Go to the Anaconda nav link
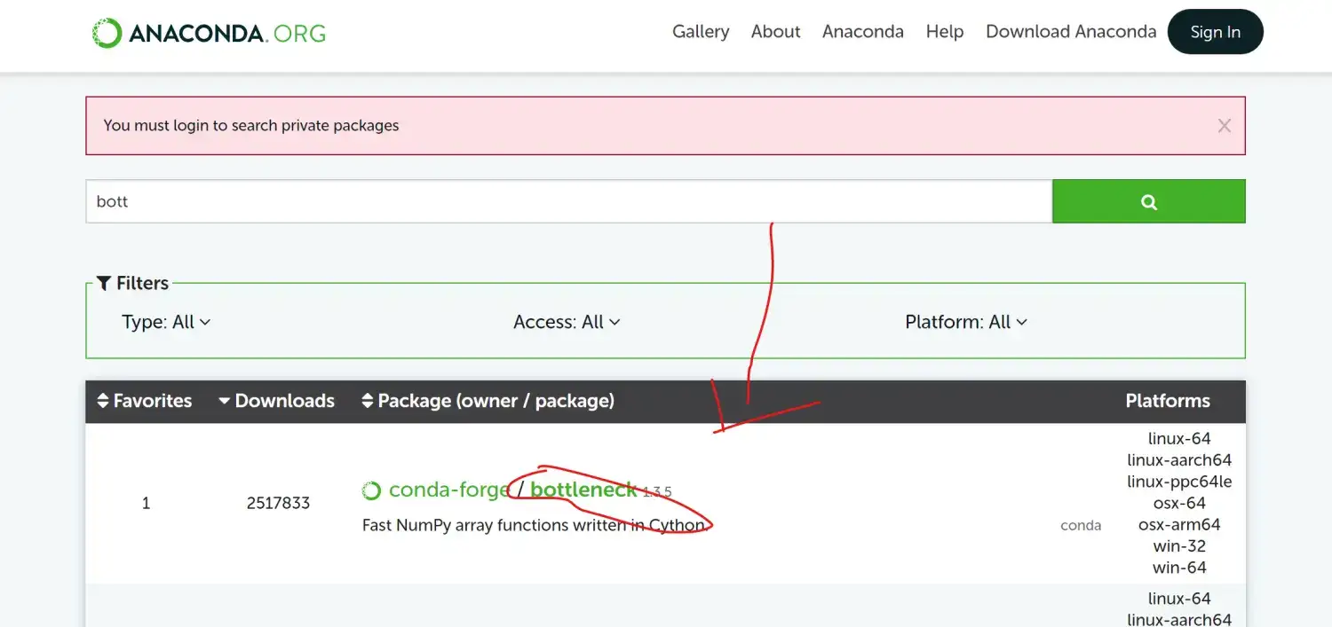The width and height of the screenshot is (1332, 627). 863,32
